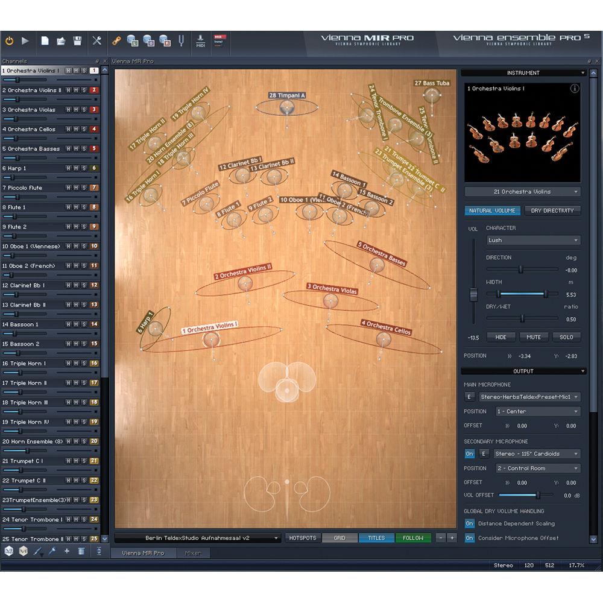Select 5 Orchestra Basses in channel list

tap(32, 148)
